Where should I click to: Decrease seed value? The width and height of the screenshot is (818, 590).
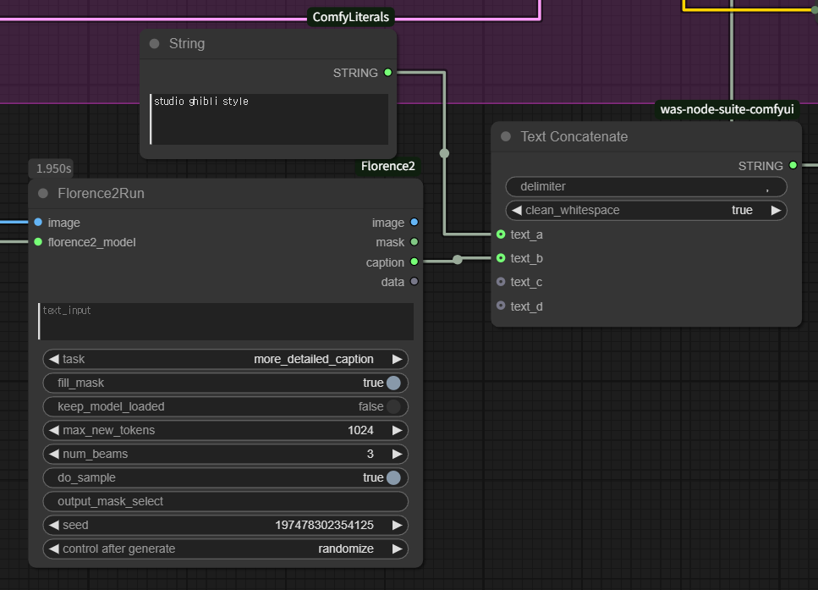coord(53,526)
